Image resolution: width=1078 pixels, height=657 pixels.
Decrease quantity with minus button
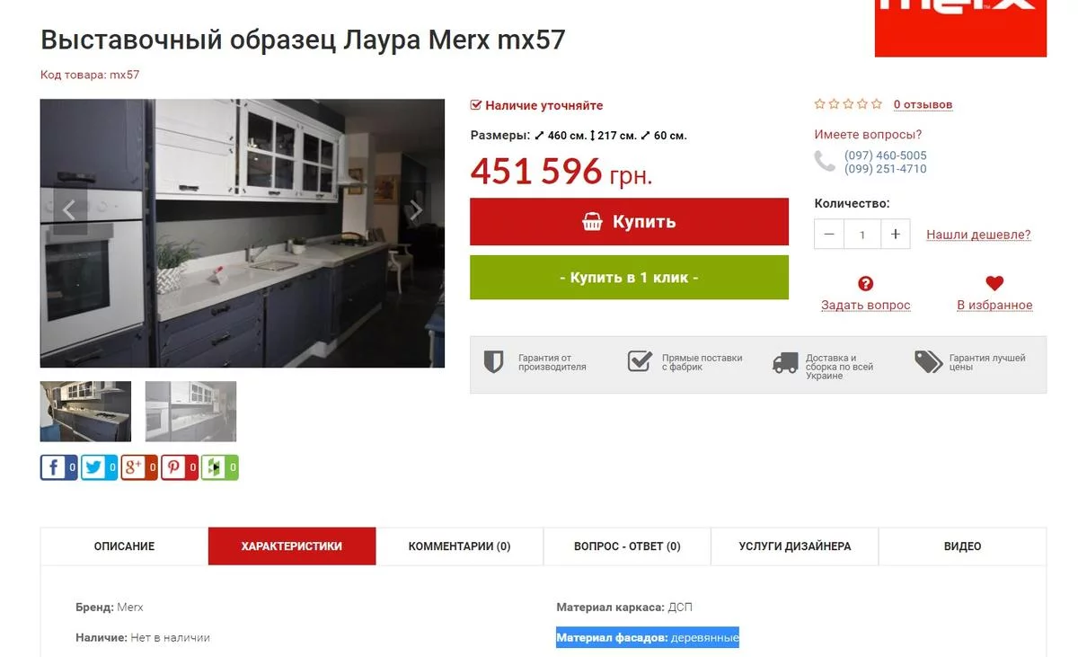[829, 235]
